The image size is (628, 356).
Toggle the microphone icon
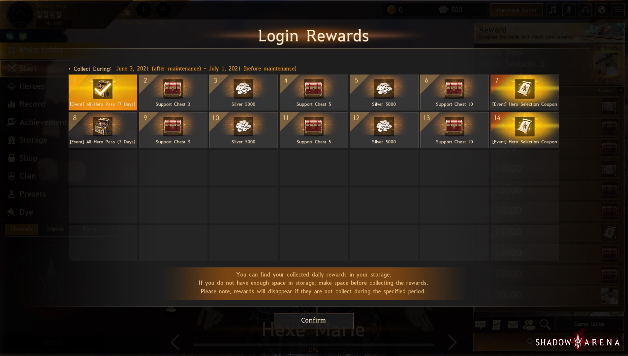pos(569,10)
